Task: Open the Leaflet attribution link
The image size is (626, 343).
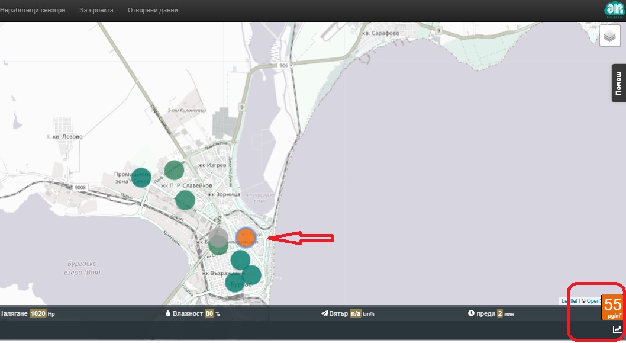Action: (x=569, y=301)
